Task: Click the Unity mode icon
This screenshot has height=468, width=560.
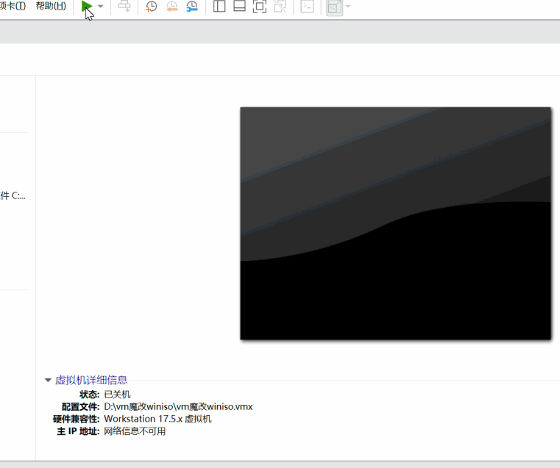Action: tap(280, 7)
